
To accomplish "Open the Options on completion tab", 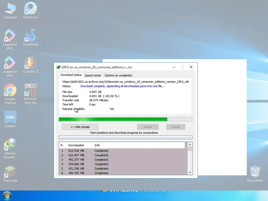I will 118,75.
